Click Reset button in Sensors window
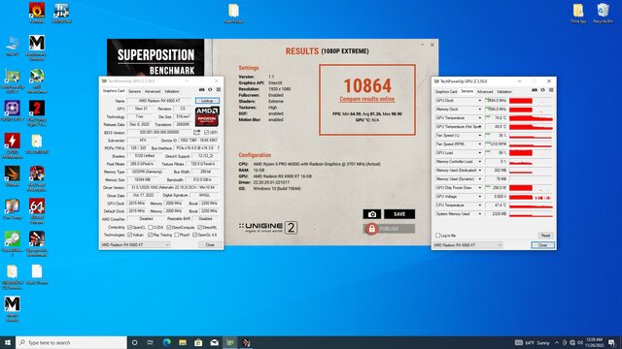The image size is (622, 349). 545,236
